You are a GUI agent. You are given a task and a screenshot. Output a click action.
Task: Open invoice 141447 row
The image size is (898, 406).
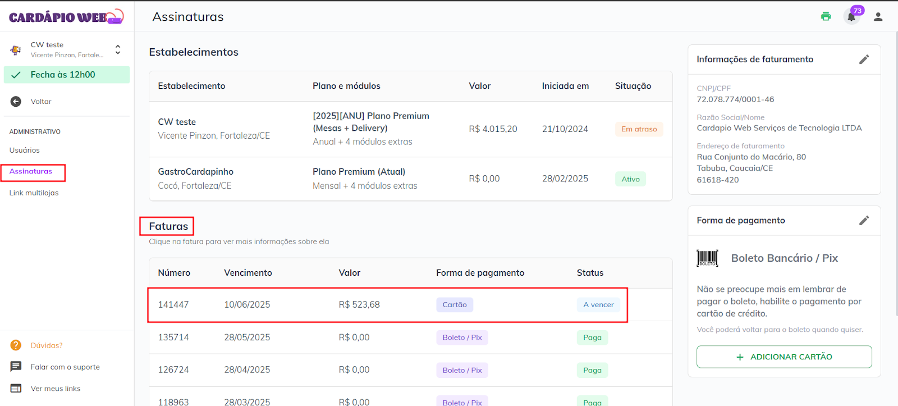tap(387, 305)
